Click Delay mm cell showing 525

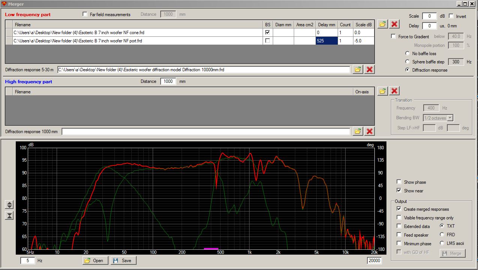pyautogui.click(x=326, y=41)
